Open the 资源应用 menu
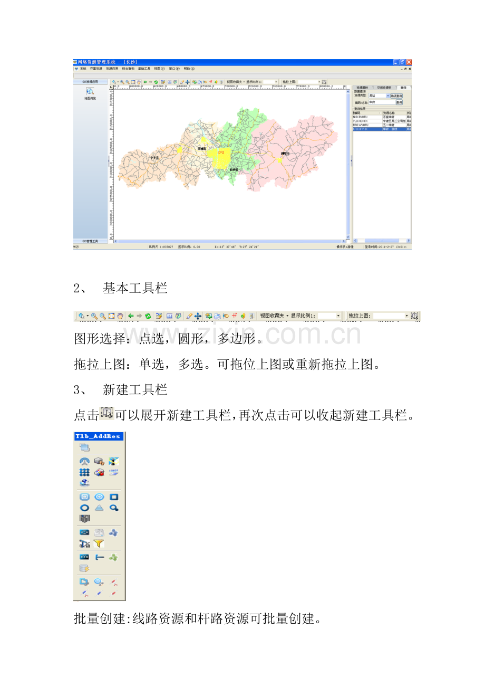 [111, 69]
